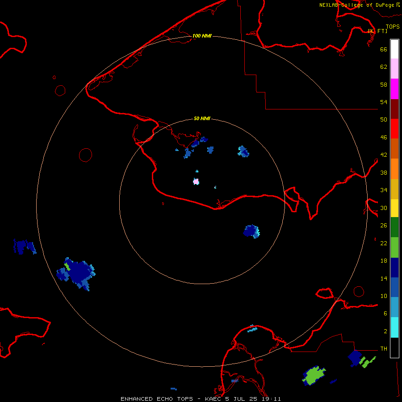Click the '26' legend value
The width and height of the screenshot is (402, 402).
click(x=384, y=226)
